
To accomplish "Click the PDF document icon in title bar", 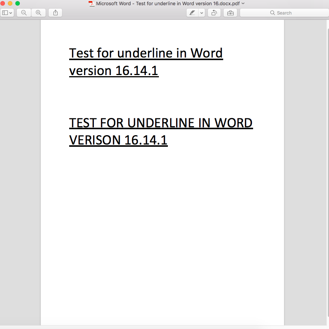I will [x=91, y=4].
